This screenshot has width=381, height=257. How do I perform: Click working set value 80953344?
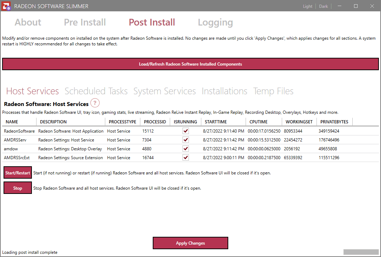point(293,131)
